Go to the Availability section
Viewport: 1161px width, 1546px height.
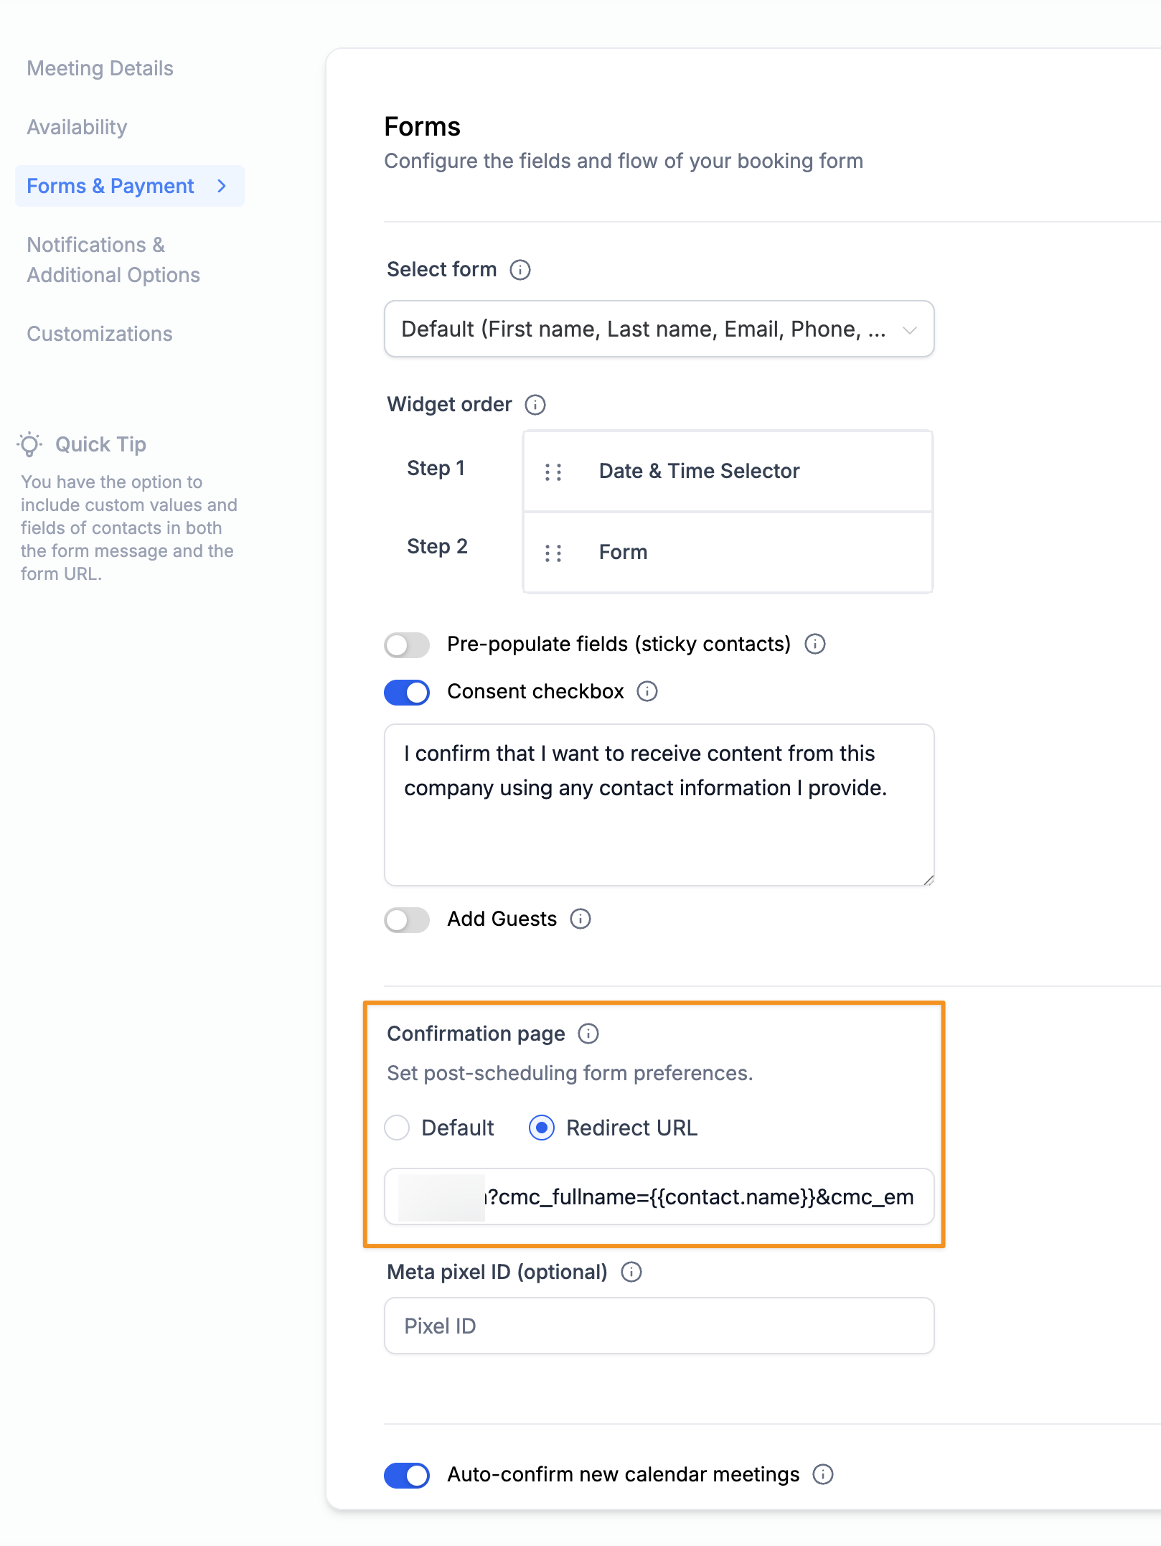click(x=77, y=127)
